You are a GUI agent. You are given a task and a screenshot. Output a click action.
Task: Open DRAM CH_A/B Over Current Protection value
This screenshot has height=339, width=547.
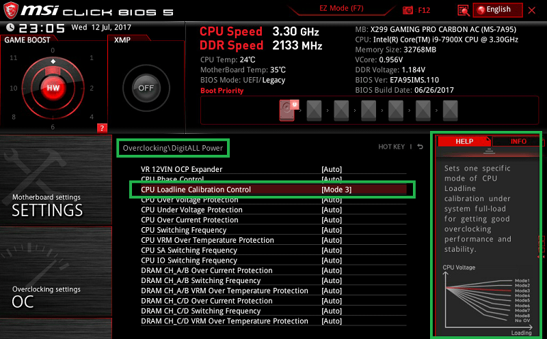(x=332, y=270)
